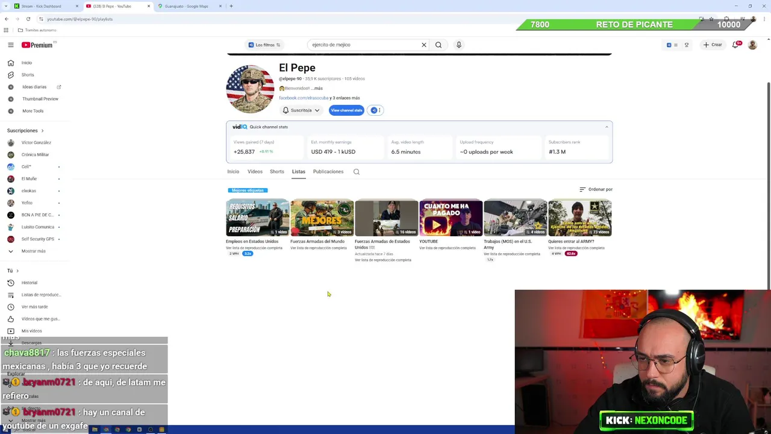Switch to channel Vídeos tab

pos(255,172)
